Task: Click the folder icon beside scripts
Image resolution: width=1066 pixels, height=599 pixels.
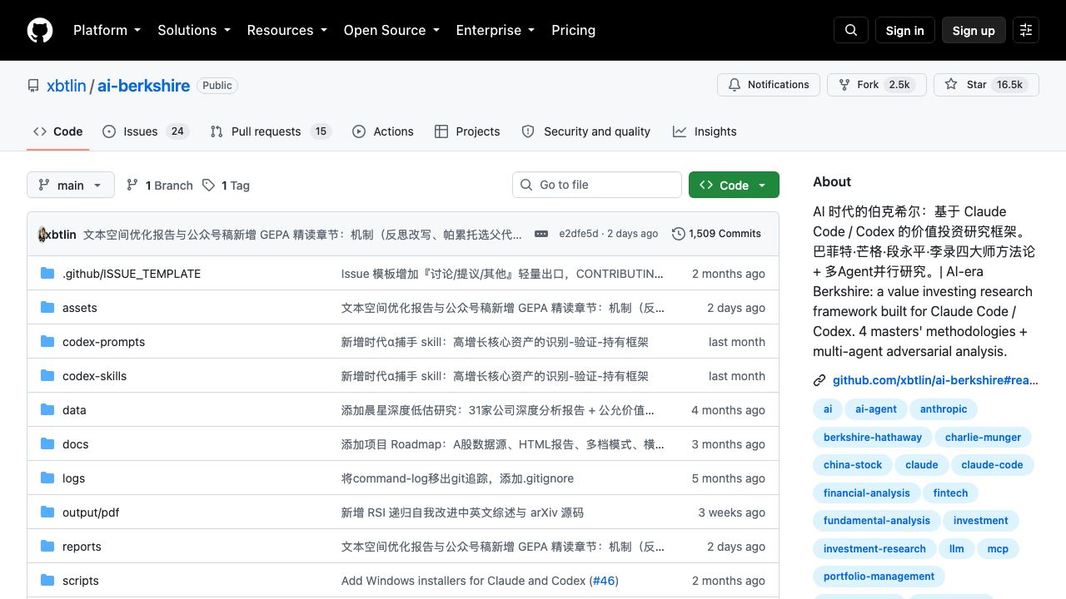Action: point(47,580)
